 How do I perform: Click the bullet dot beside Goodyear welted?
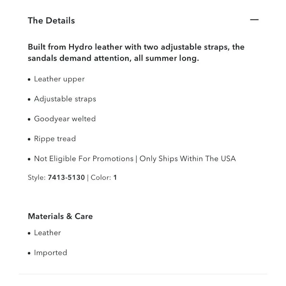pyautogui.click(x=29, y=120)
